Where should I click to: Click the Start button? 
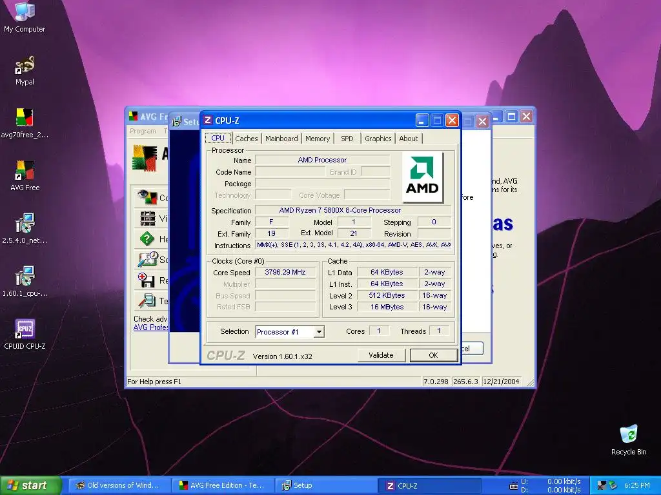30,485
